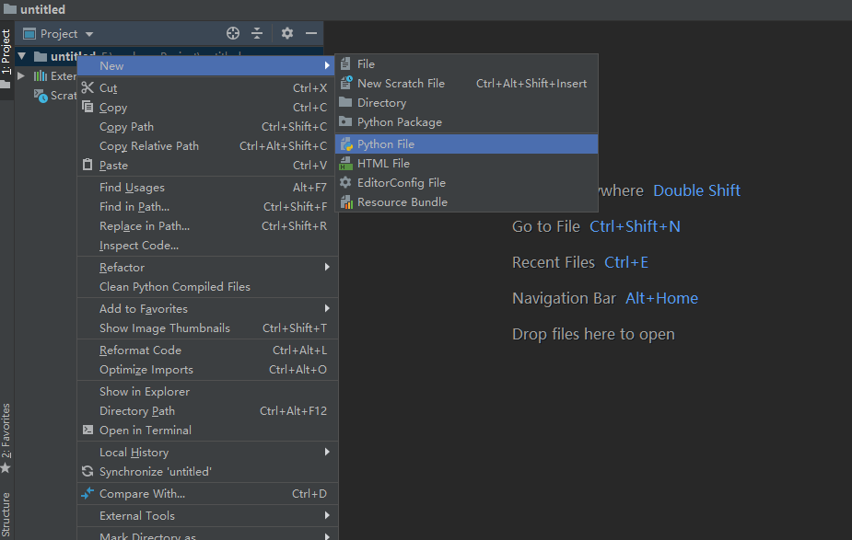Click 'Drop files here to open' text
This screenshot has height=540, width=852.
click(x=593, y=334)
